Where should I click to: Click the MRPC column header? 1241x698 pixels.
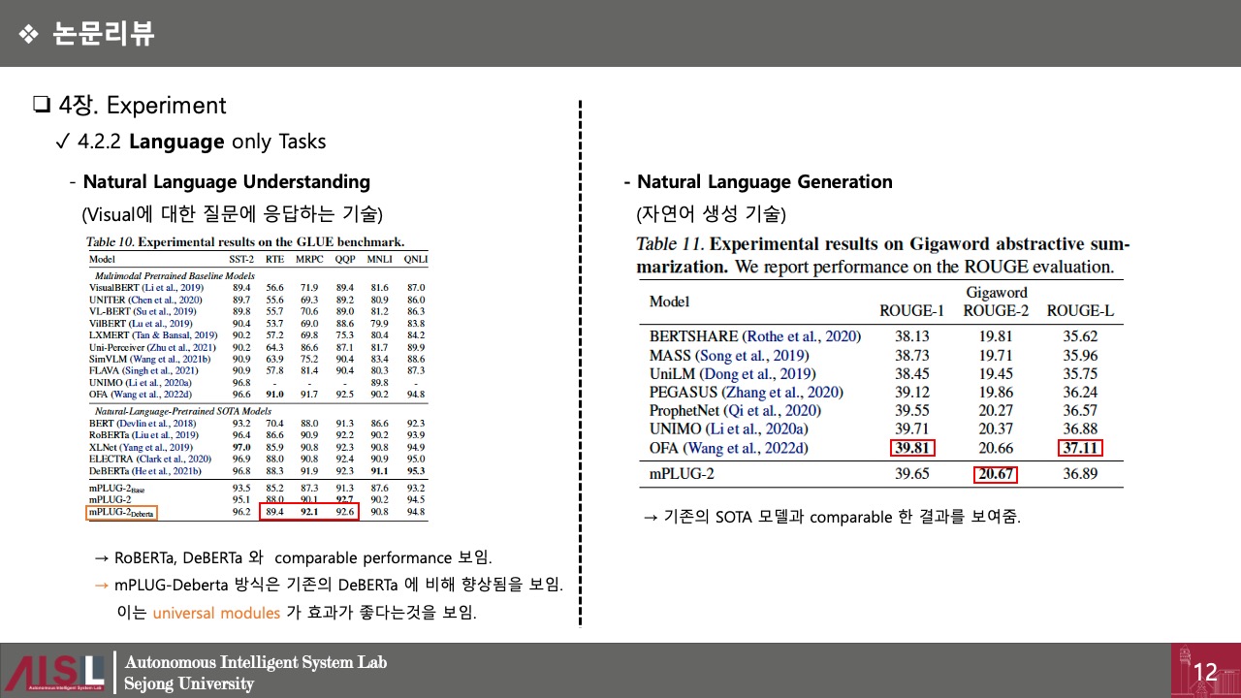pos(309,260)
